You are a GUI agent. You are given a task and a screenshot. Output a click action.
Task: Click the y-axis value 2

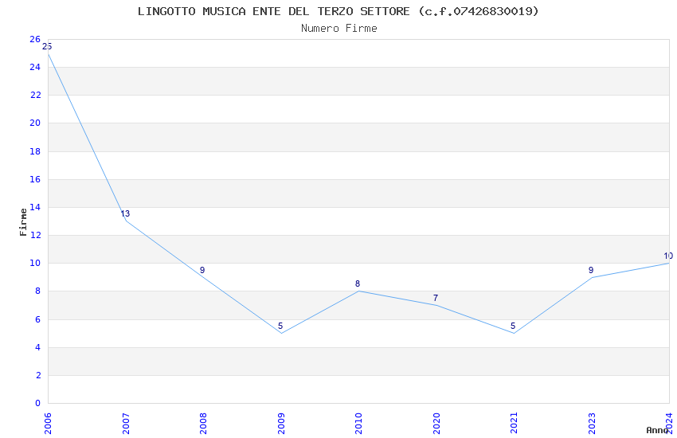[37, 375]
